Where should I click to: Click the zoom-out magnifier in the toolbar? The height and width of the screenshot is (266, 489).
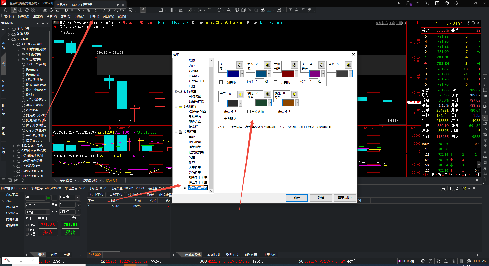[122, 10]
